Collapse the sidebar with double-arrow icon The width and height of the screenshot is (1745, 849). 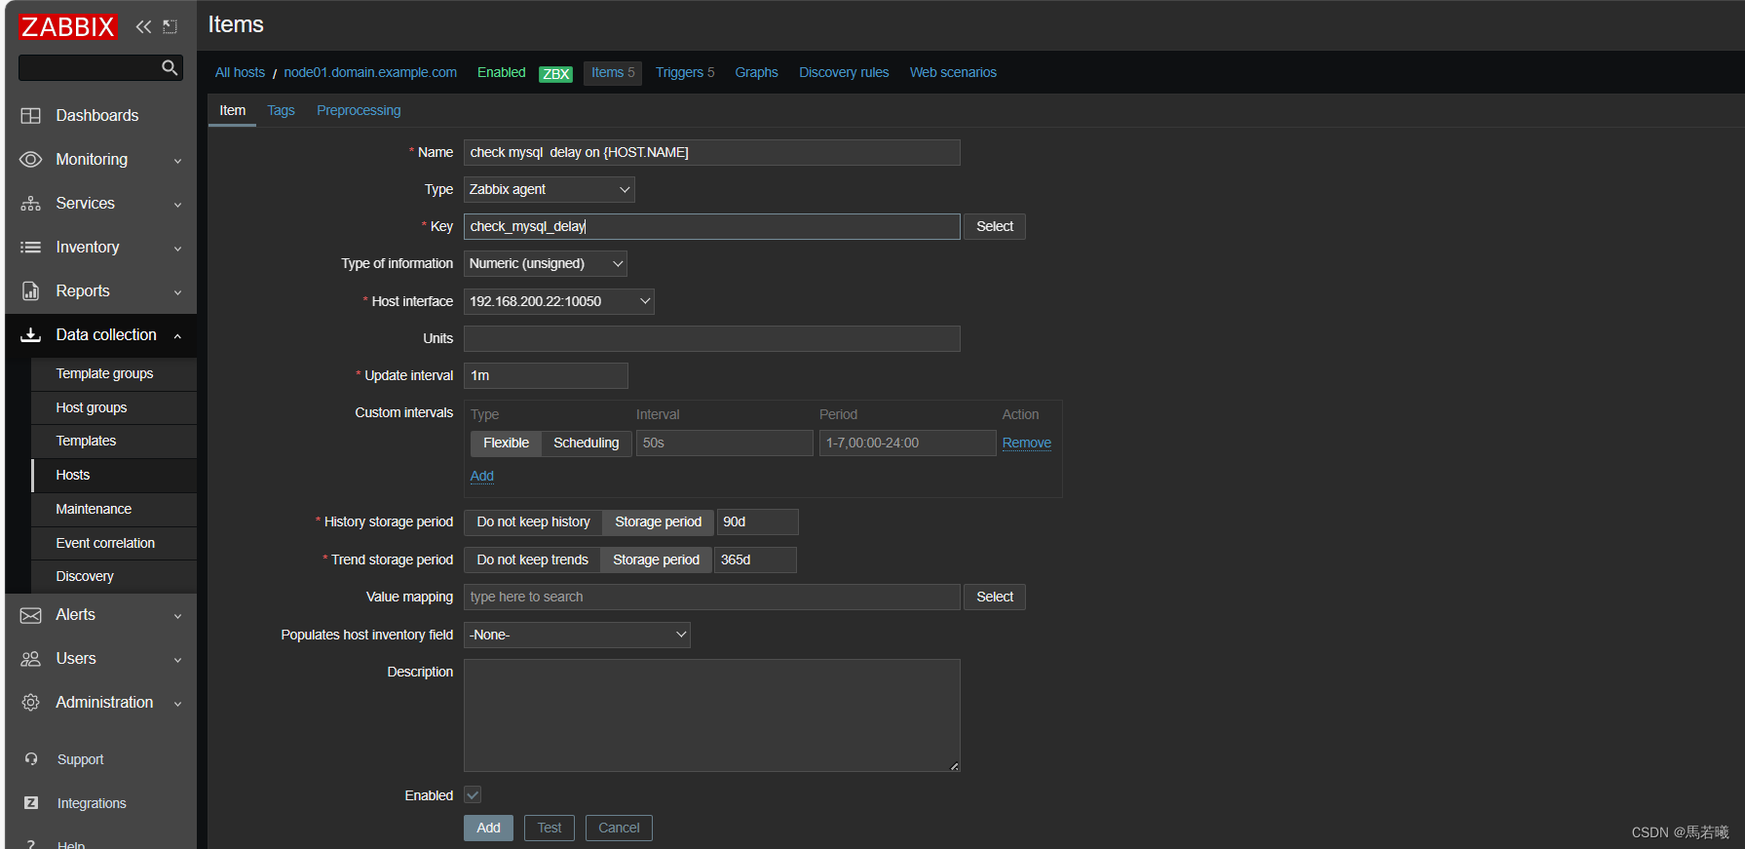[143, 26]
